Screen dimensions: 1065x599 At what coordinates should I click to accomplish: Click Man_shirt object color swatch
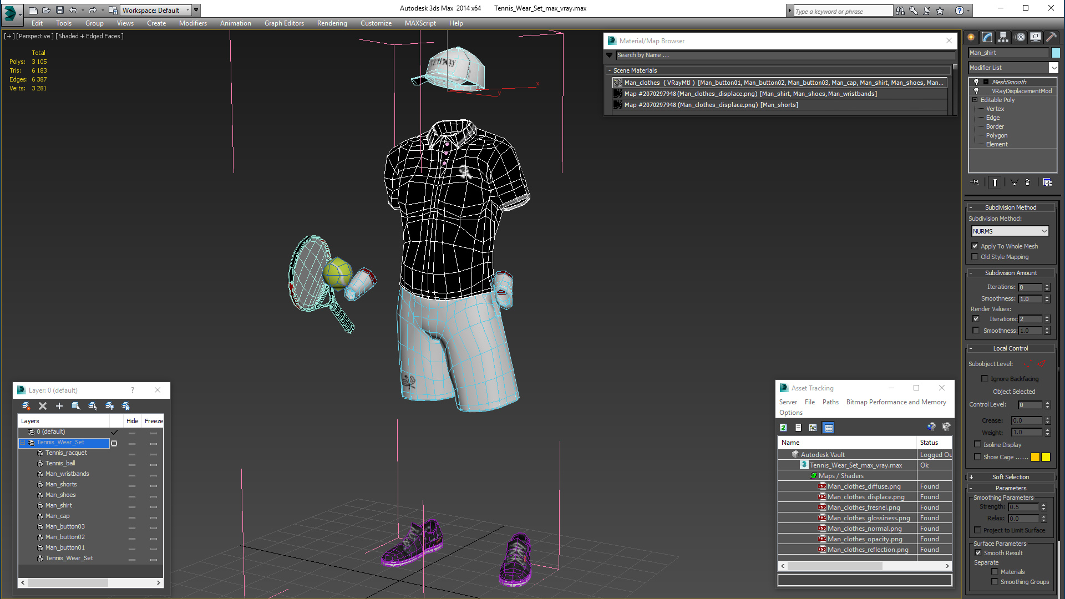1056,53
